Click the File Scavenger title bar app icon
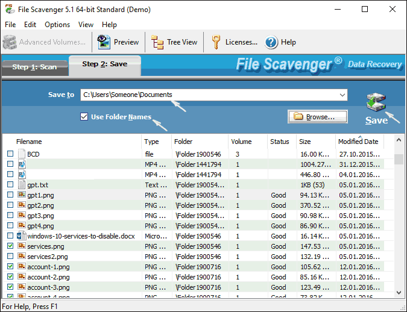This screenshot has height=312, width=407. tap(10, 9)
